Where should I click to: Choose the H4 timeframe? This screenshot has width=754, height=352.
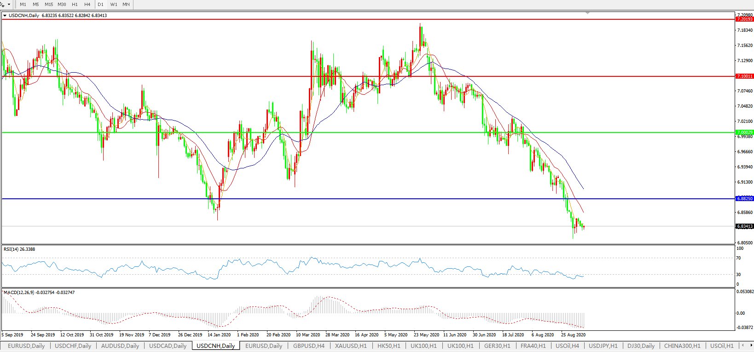tap(87, 5)
